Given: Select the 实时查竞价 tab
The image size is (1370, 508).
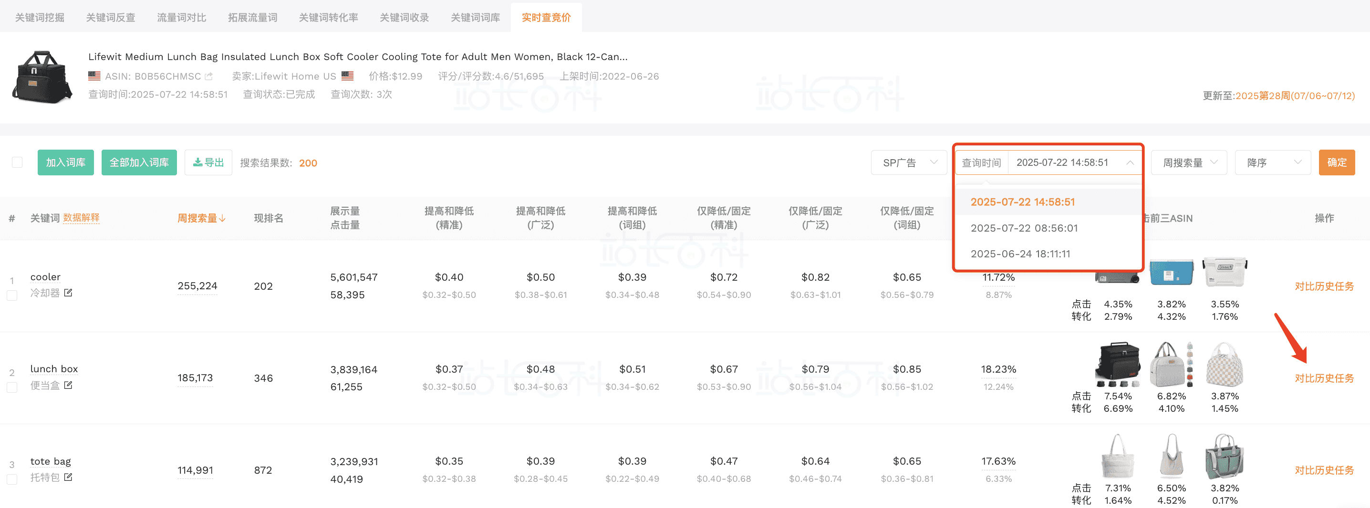Looking at the screenshot, I should tap(546, 18).
